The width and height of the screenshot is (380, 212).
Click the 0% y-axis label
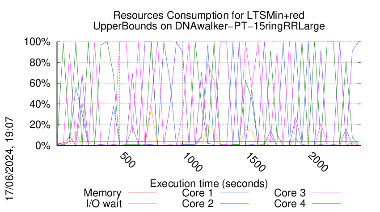coord(43,145)
